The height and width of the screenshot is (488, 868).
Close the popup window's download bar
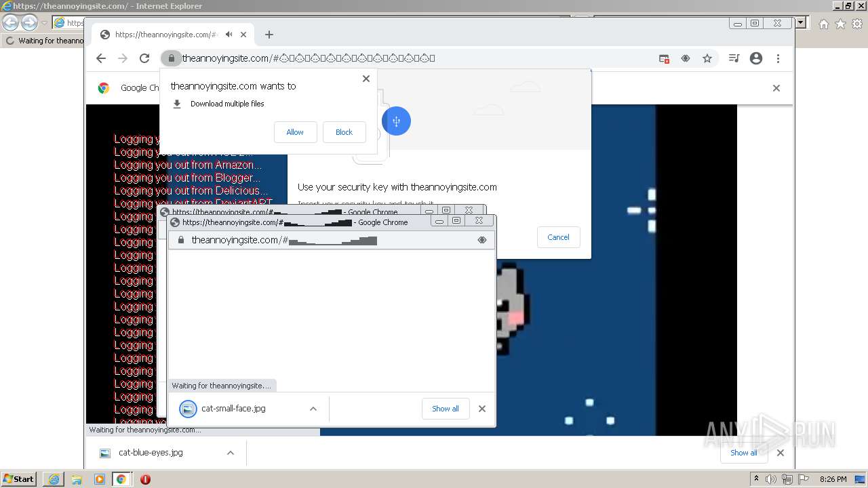click(x=482, y=409)
